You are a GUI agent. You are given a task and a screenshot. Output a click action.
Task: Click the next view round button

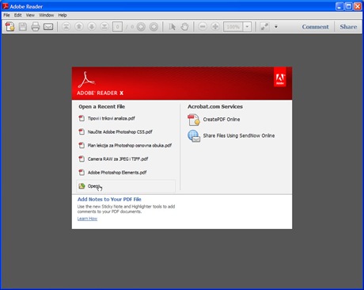point(154,27)
